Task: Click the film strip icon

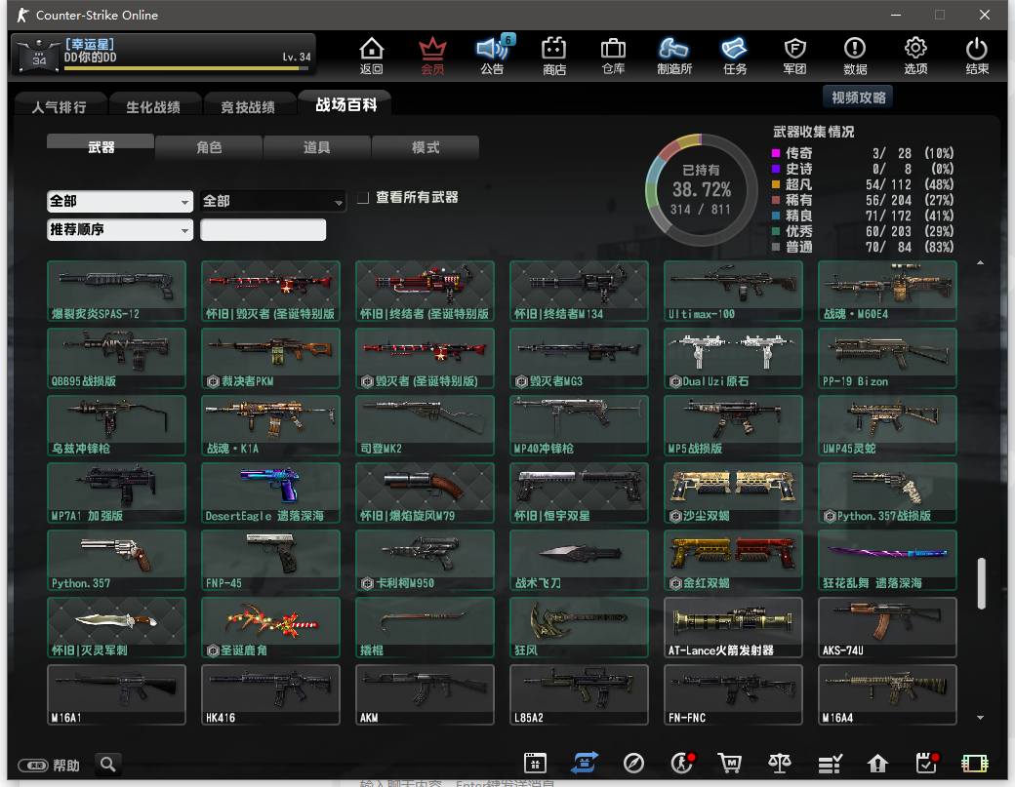Action: point(975,764)
